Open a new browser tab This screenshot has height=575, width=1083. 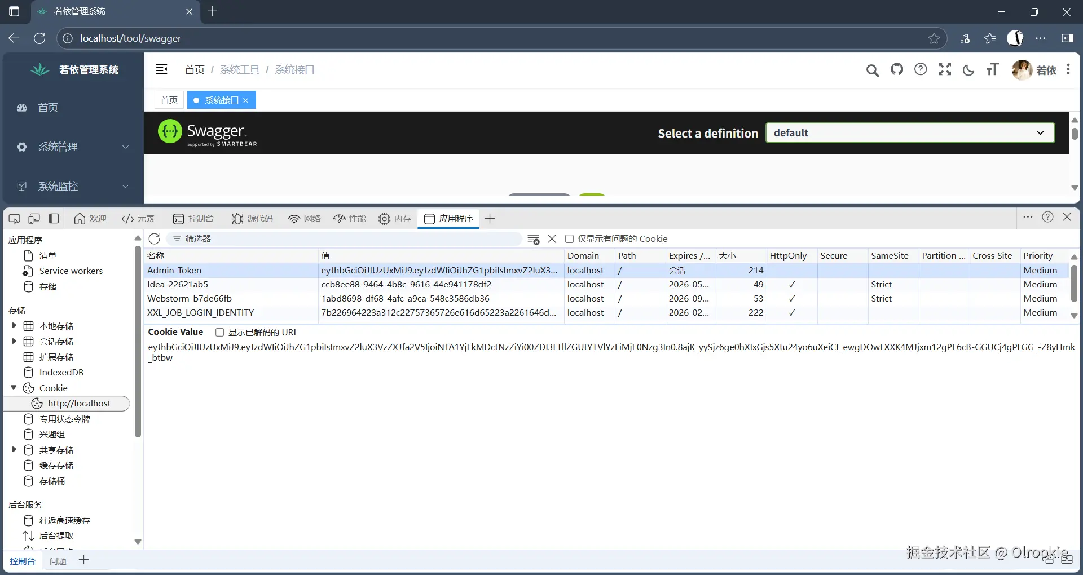tap(213, 11)
